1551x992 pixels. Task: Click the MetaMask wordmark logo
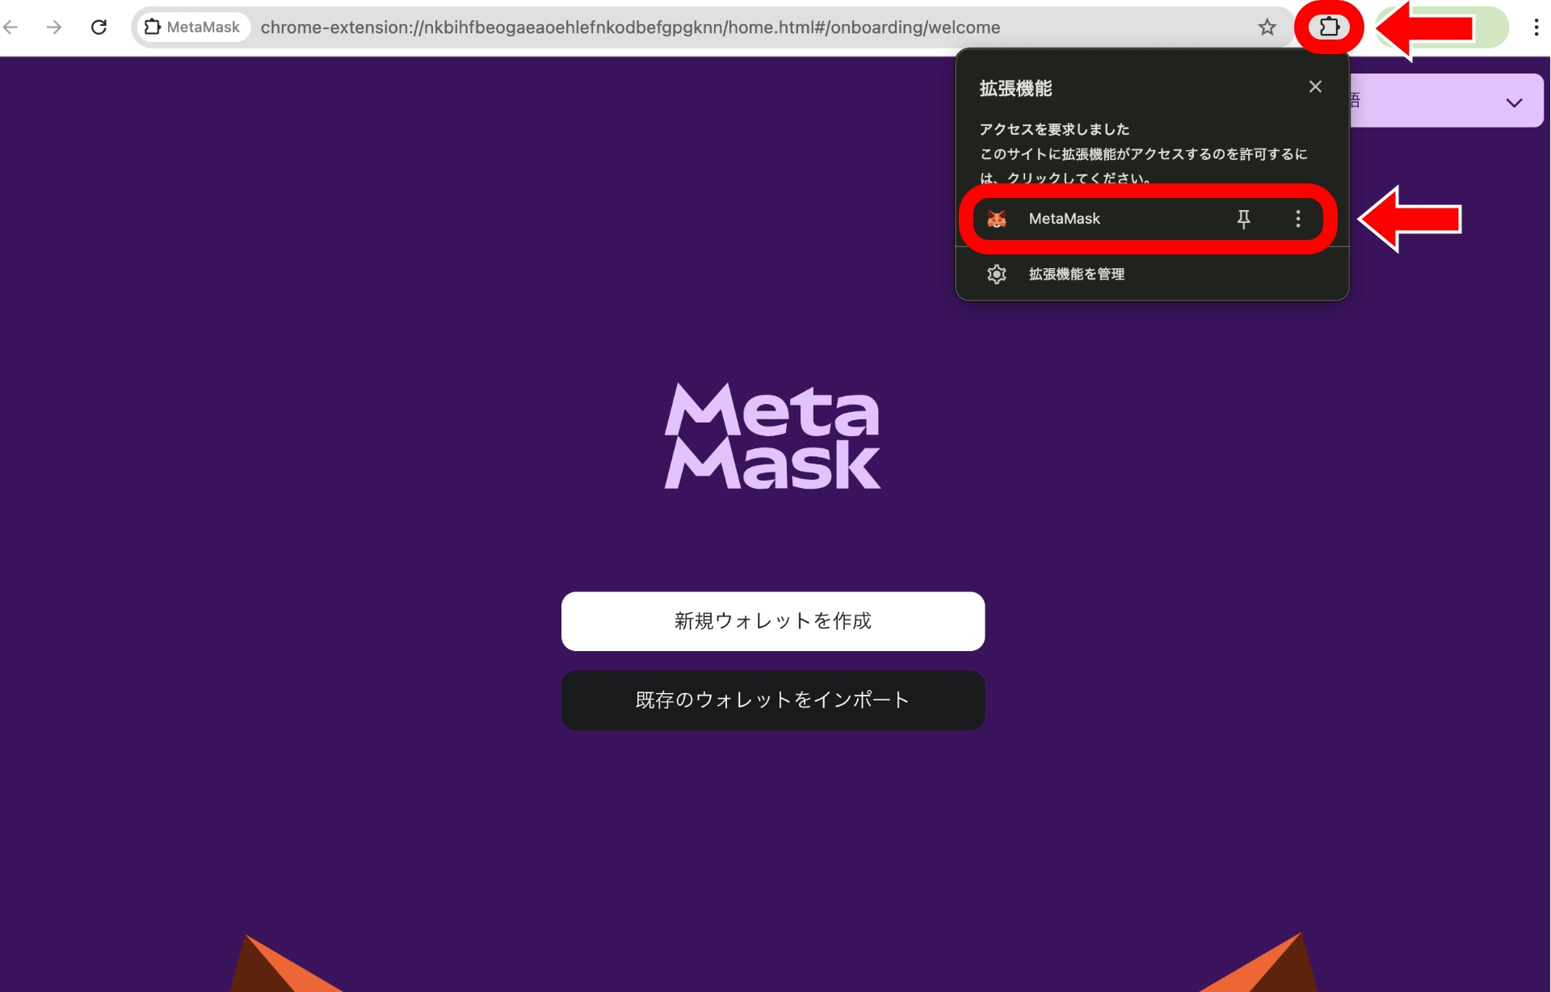(771, 436)
